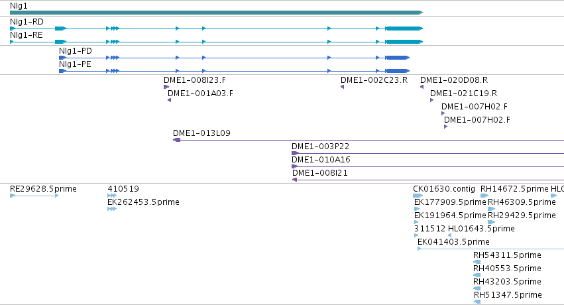Open feature DME1-008I23.F
The width and height of the screenshot is (564, 305).
195,80
